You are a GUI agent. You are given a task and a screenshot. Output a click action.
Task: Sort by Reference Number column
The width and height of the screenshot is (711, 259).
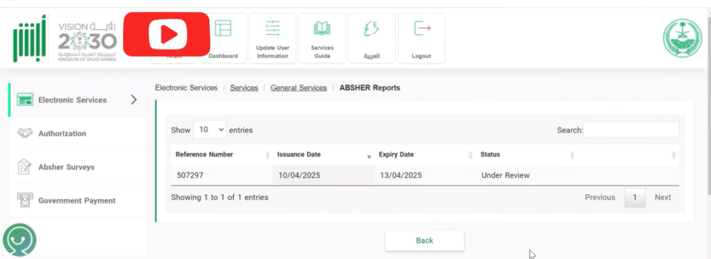click(x=221, y=154)
